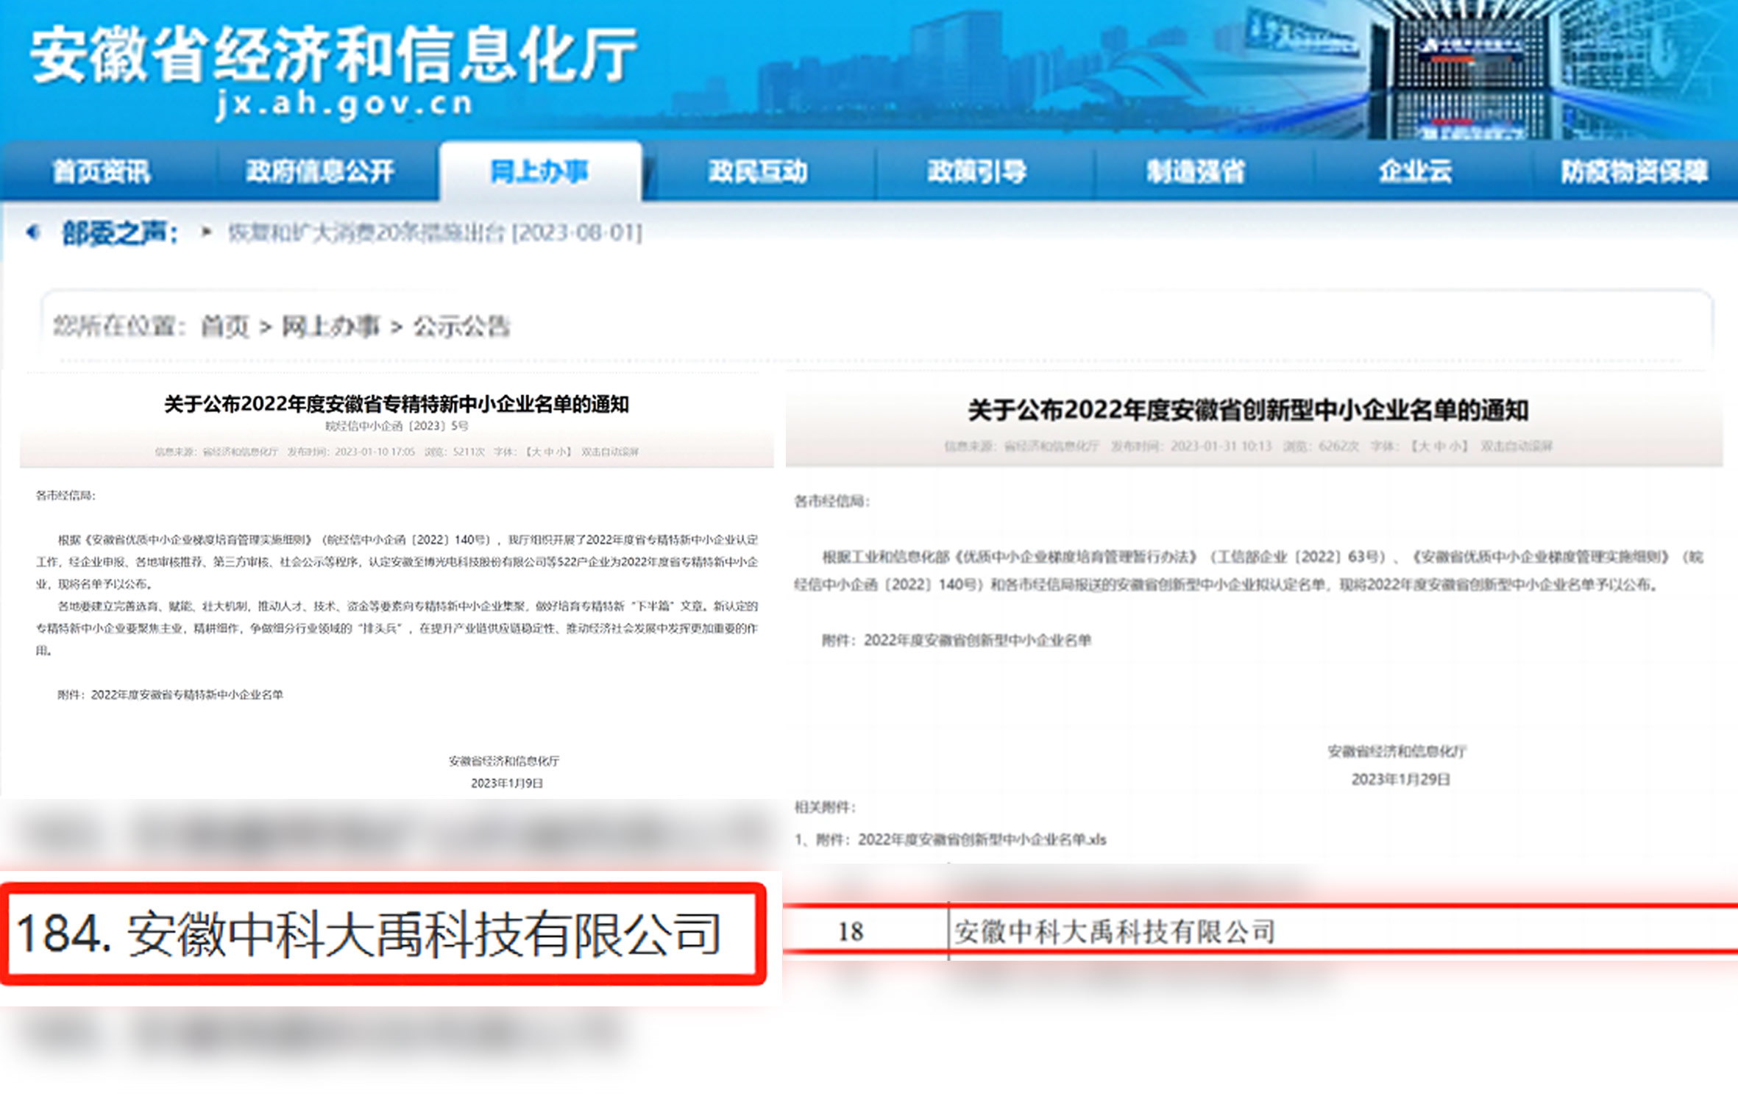Download the 2022年度安徽省创新型中小企业名单.xls attachment

982,839
